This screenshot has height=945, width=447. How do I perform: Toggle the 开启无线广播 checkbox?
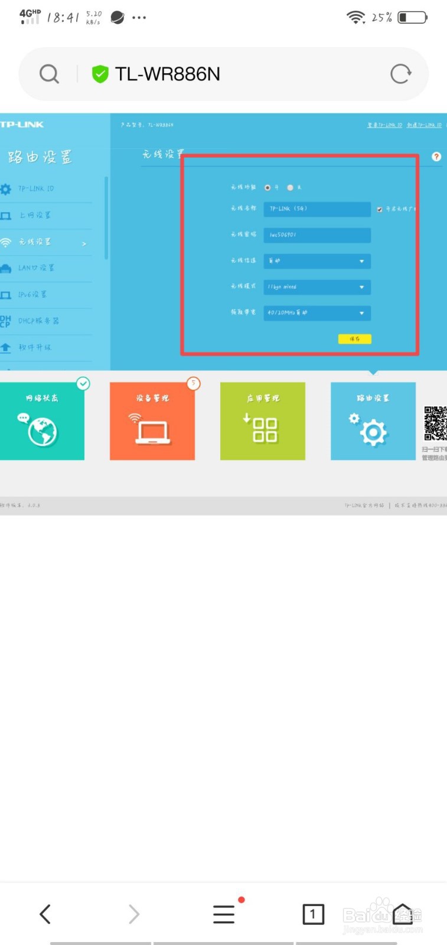(x=379, y=209)
